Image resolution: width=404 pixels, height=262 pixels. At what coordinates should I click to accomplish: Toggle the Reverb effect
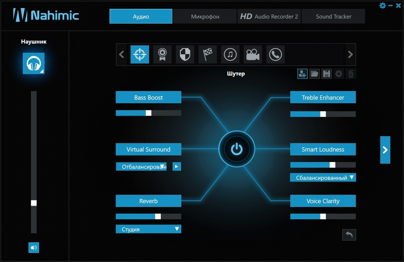coord(148,201)
